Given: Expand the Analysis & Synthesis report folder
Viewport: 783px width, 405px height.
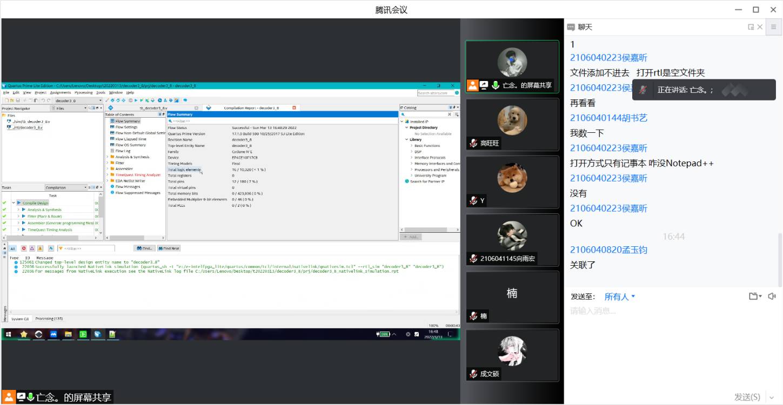Looking at the screenshot, I should coord(107,157).
